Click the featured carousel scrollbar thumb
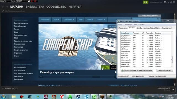Screen dimensions: 177x99 (x=96, y=77)
